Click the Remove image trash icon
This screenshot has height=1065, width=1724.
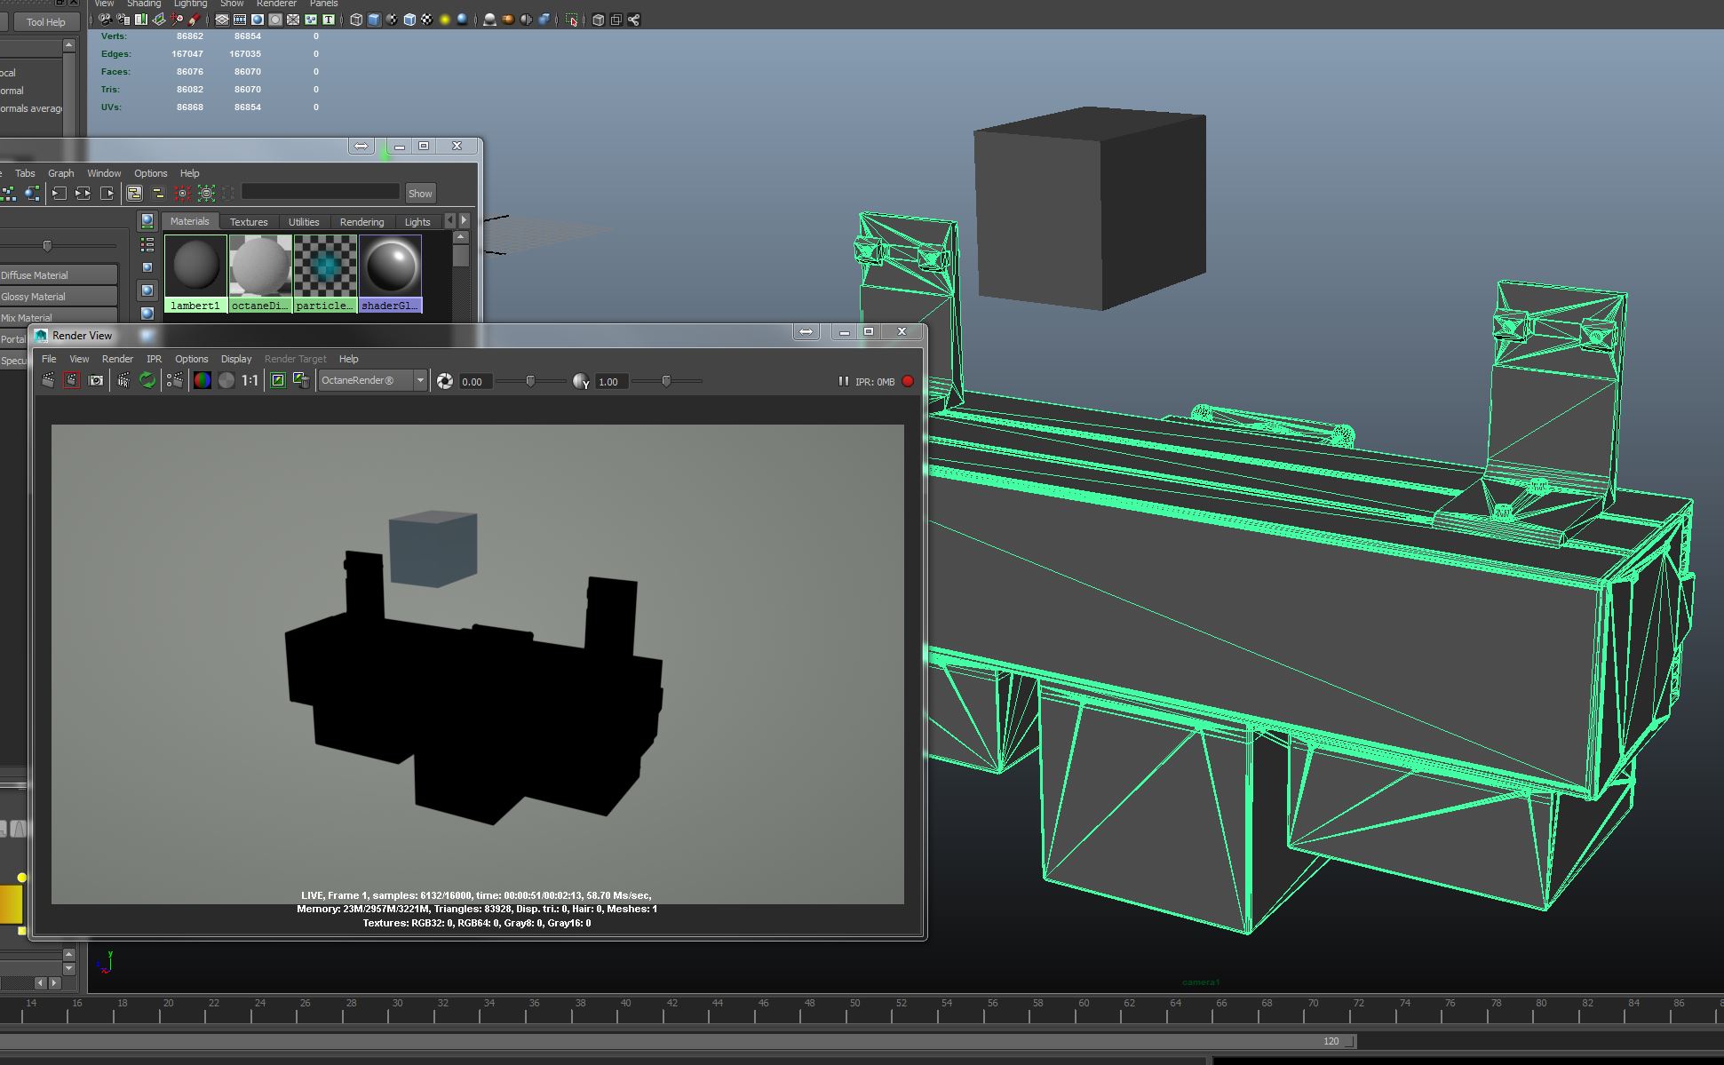302,381
